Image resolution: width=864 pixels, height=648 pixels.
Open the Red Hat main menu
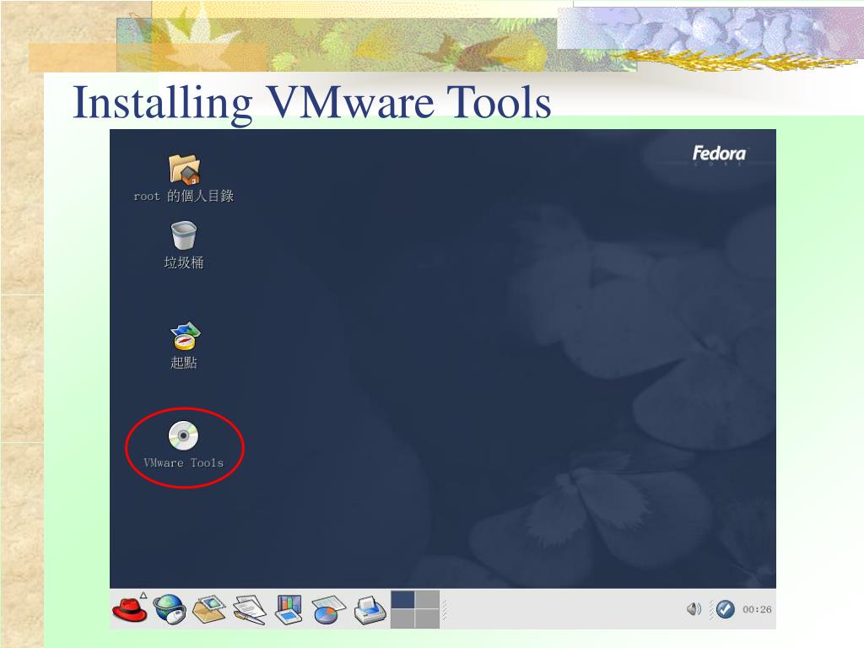point(130,608)
